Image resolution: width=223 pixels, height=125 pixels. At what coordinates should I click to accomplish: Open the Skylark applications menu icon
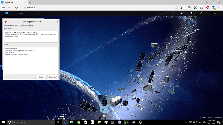point(6,13)
